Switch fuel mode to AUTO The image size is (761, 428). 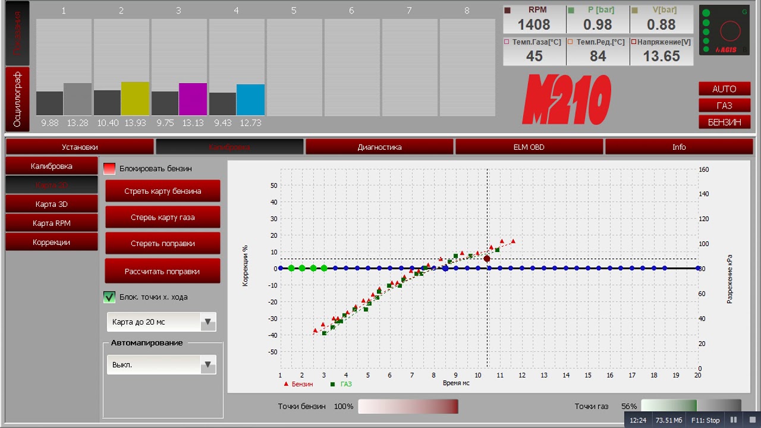(724, 89)
